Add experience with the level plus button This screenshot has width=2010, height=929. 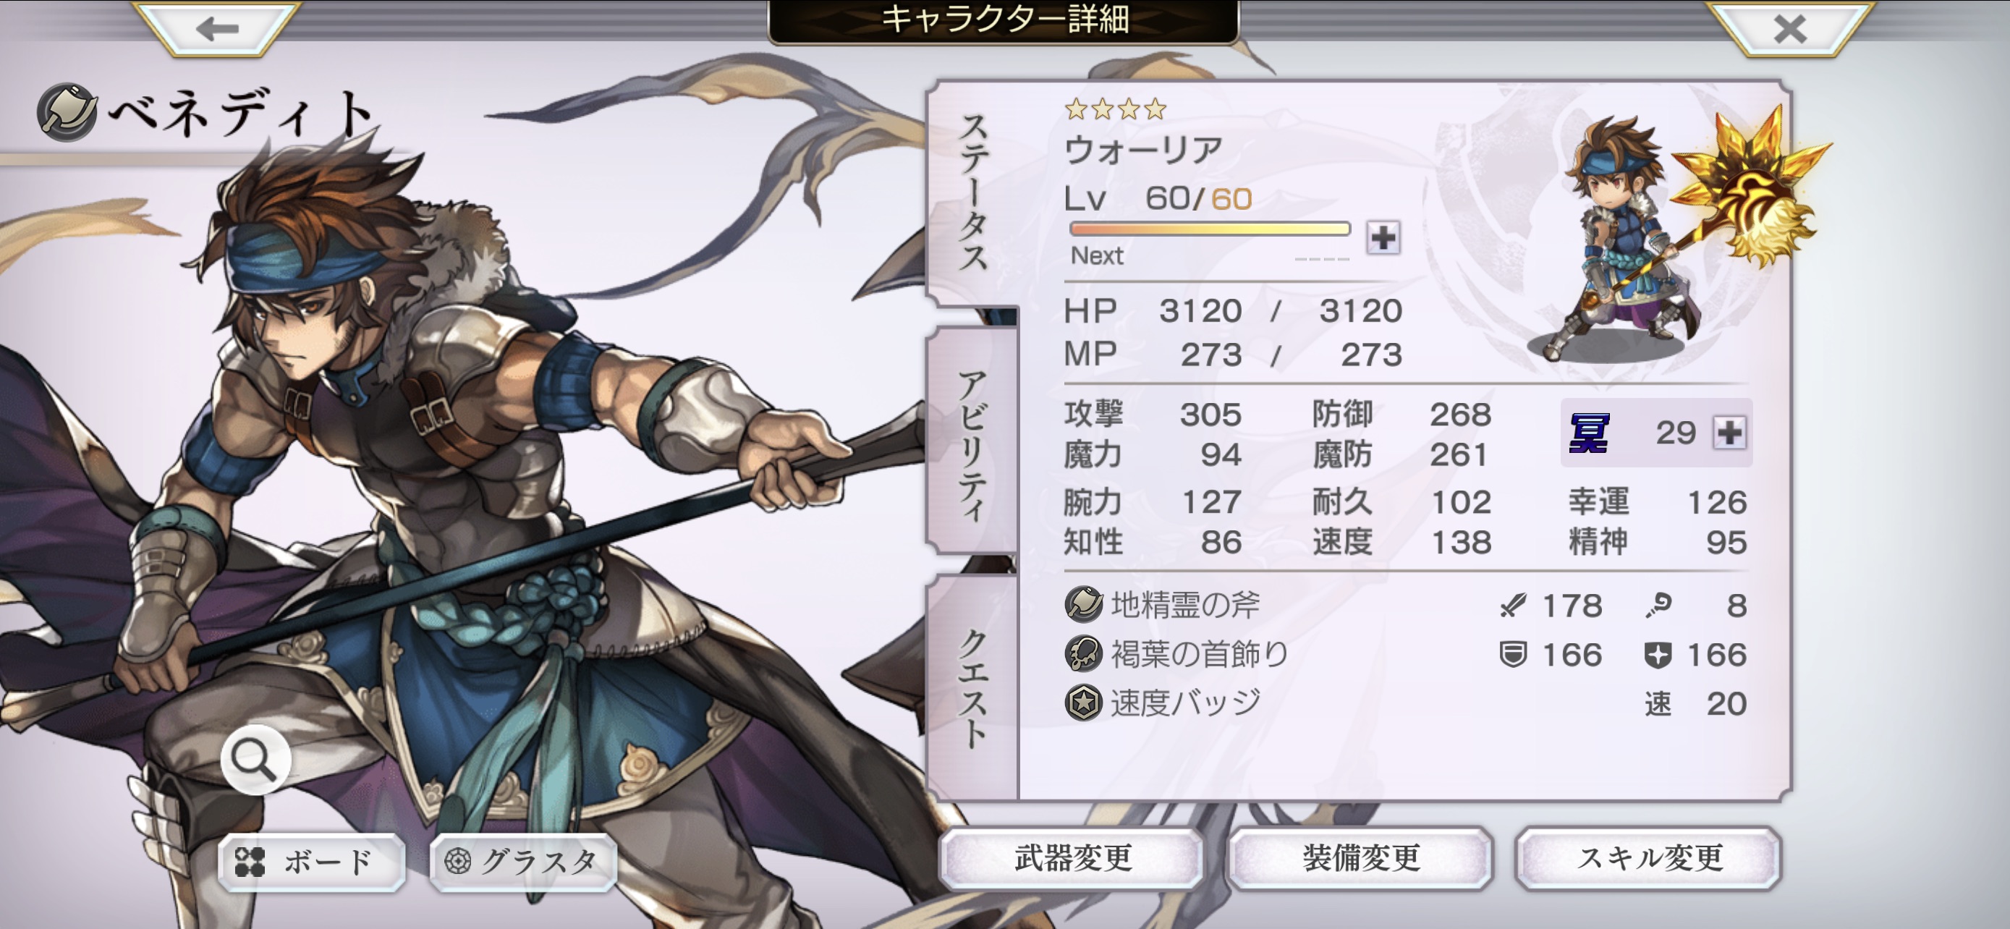point(1383,237)
